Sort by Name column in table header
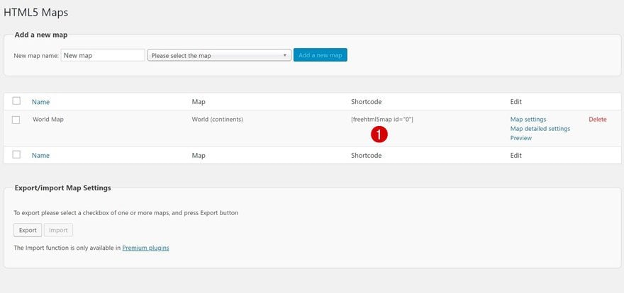Image resolution: width=624 pixels, height=293 pixels. [40, 102]
